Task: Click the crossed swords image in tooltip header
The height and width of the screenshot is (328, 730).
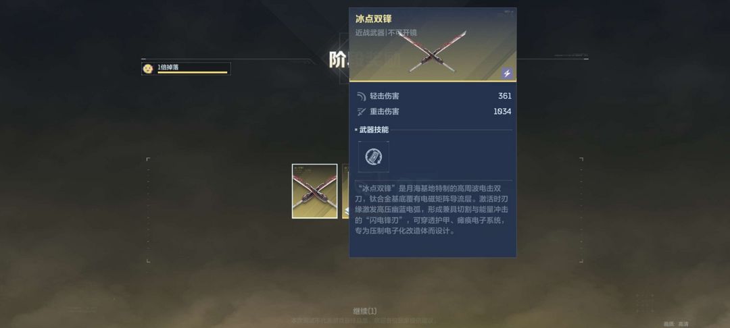Action: click(x=432, y=51)
